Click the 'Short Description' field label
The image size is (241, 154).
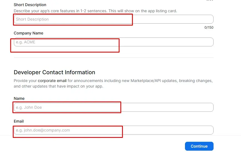tap(30, 5)
